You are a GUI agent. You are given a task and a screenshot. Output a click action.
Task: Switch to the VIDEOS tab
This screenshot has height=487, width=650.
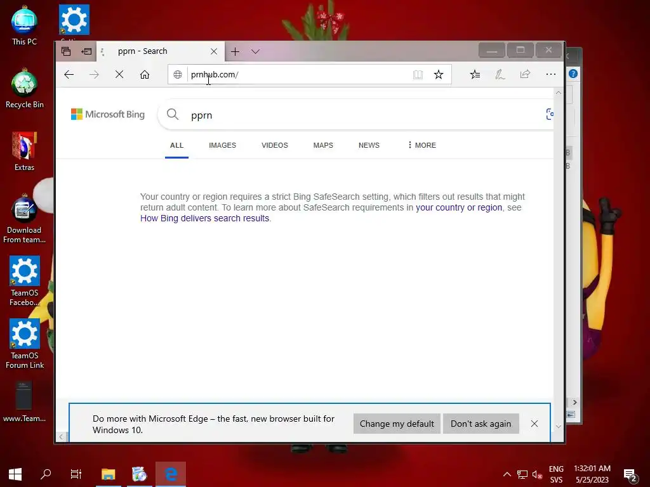274,145
